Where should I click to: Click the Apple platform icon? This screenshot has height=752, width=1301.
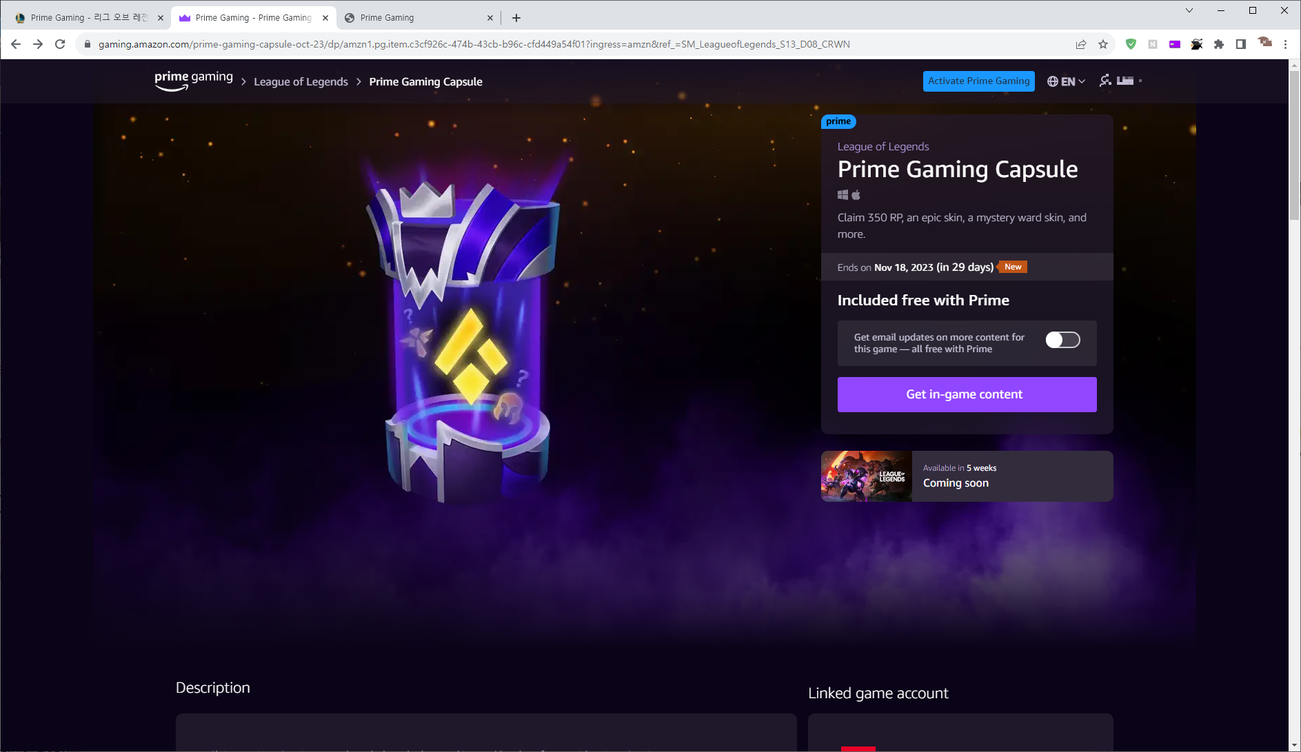coord(856,195)
